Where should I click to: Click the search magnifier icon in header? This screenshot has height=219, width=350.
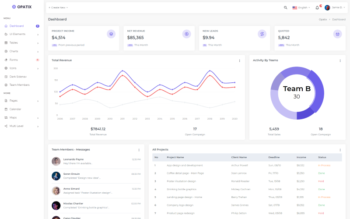click(x=286, y=7)
